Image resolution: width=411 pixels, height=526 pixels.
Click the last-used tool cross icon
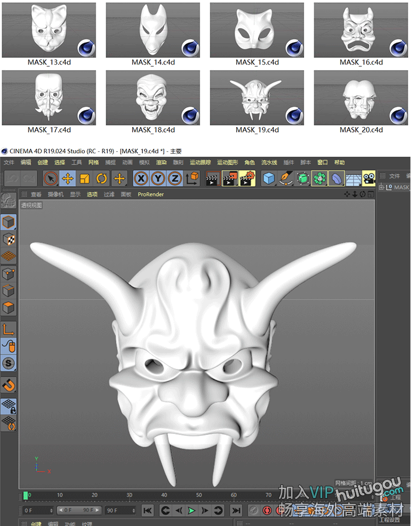(x=119, y=179)
